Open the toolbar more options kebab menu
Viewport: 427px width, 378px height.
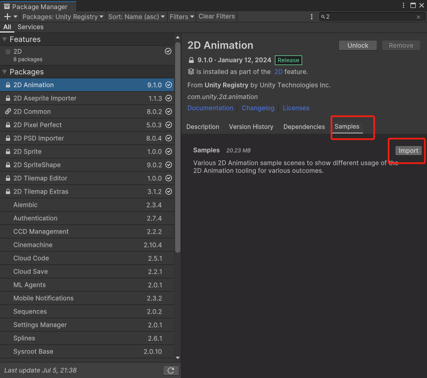click(x=312, y=17)
